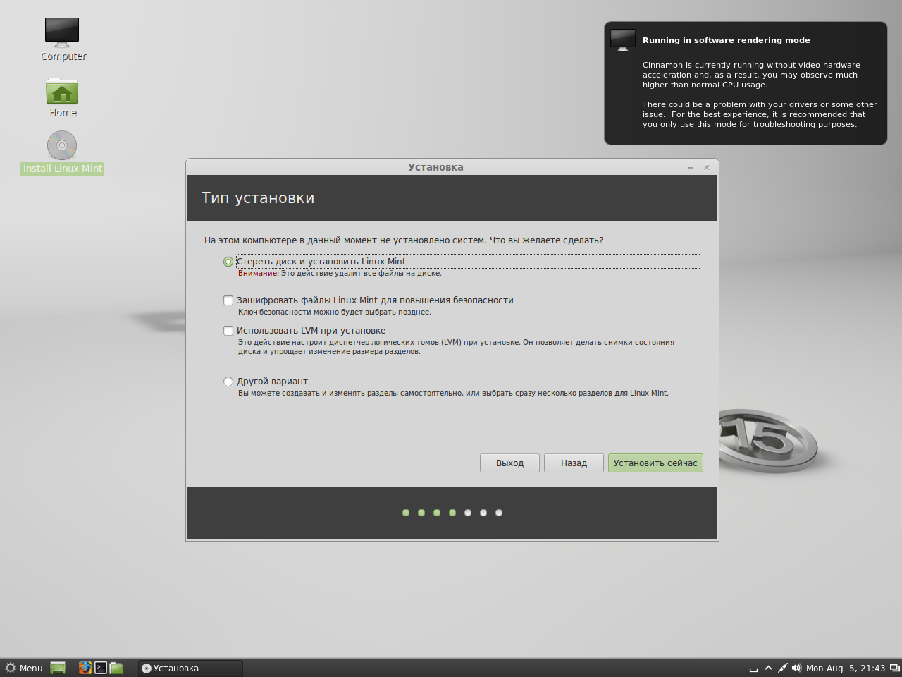Enable 'Использовать LVM при установке' checkbox

(x=228, y=331)
